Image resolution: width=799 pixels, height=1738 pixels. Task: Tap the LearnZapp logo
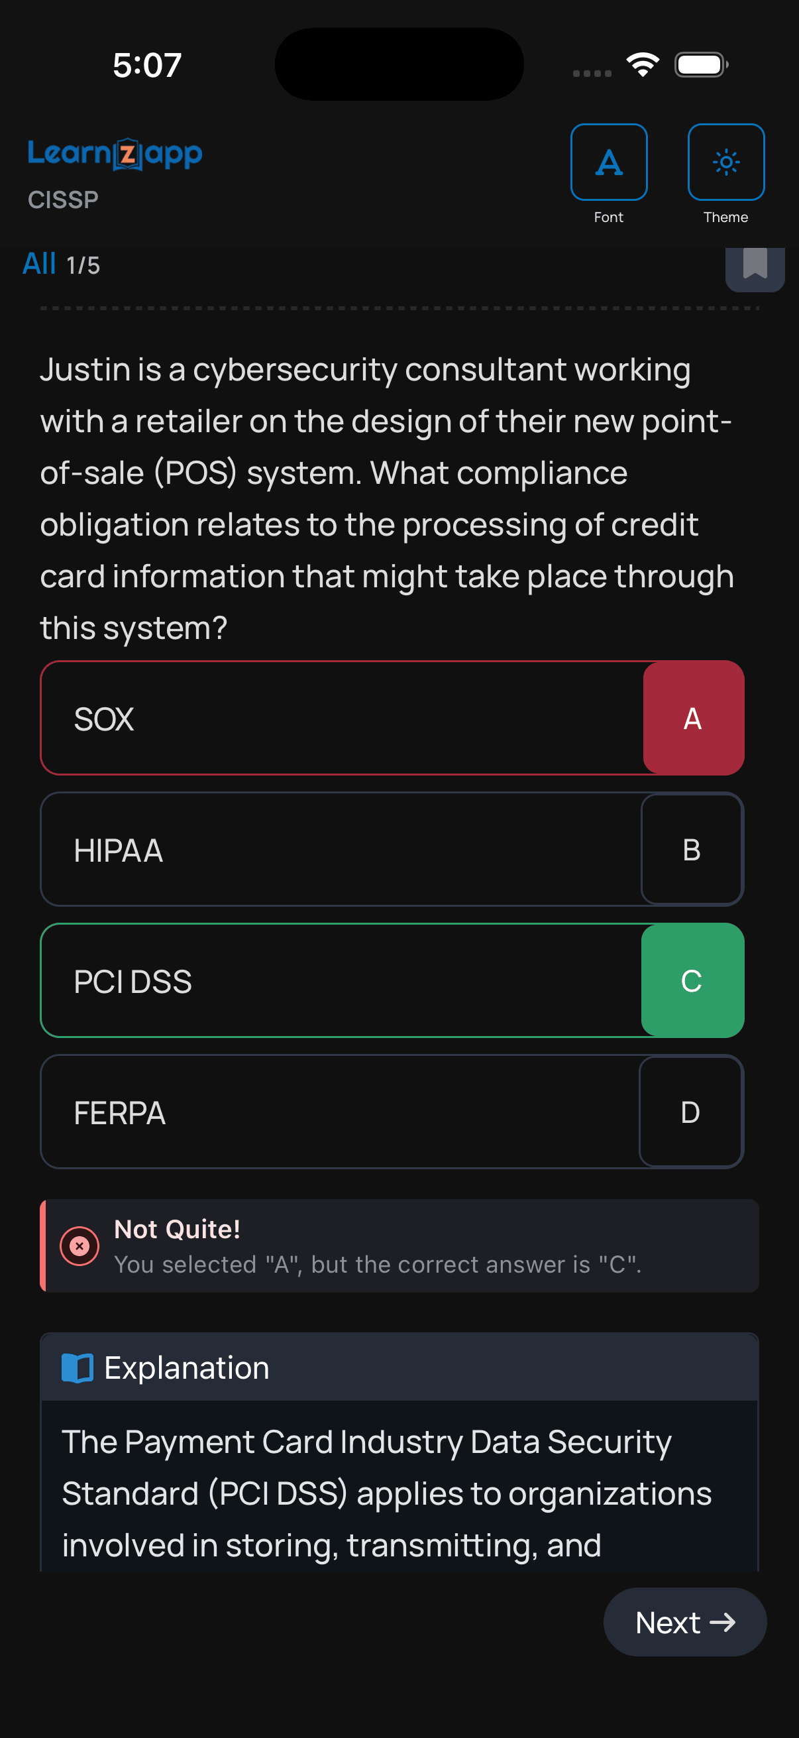tap(115, 153)
